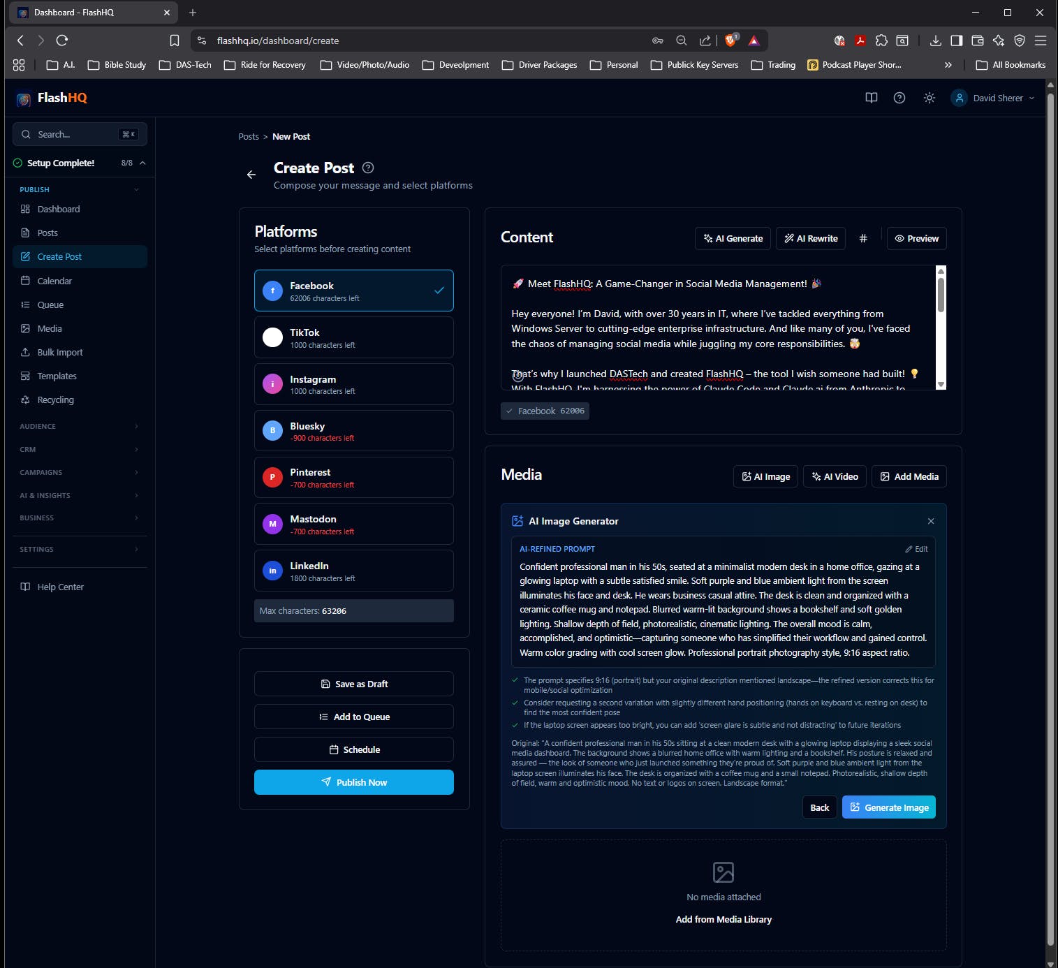Open the documentation book icon in header
This screenshot has height=968, width=1058.
pos(872,98)
